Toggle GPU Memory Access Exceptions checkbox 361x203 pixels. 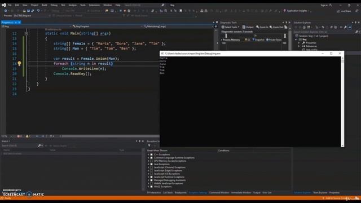tap(152, 161)
